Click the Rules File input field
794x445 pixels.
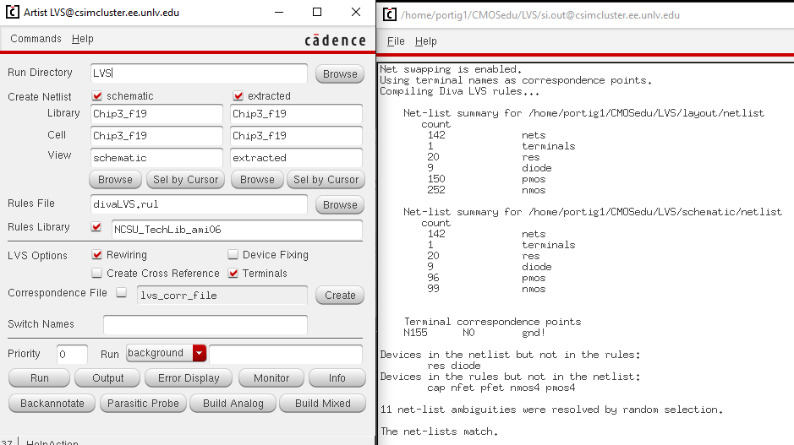(199, 204)
